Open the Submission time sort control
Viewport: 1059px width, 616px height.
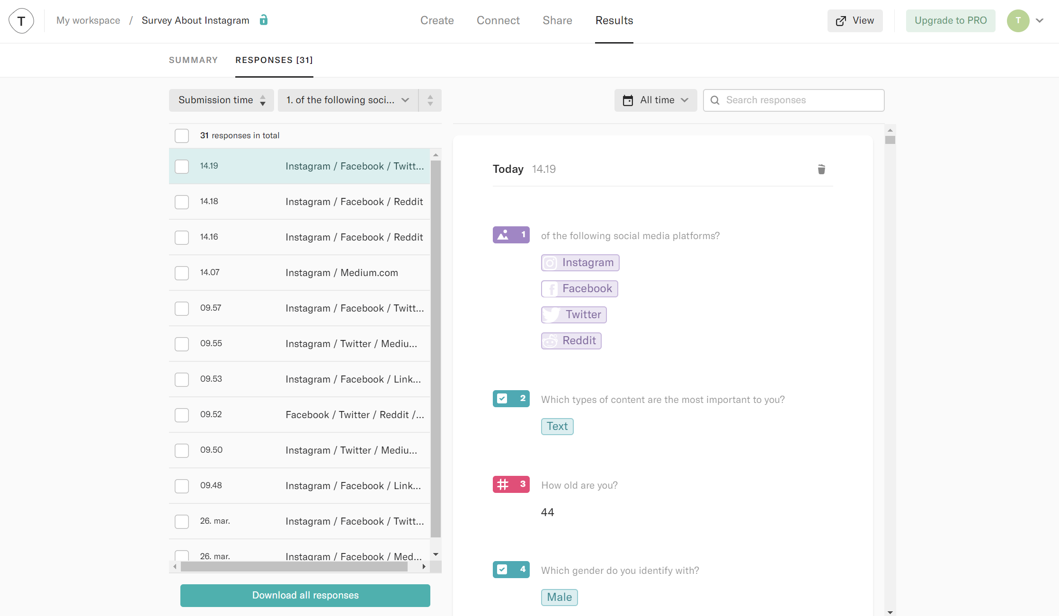click(x=221, y=100)
